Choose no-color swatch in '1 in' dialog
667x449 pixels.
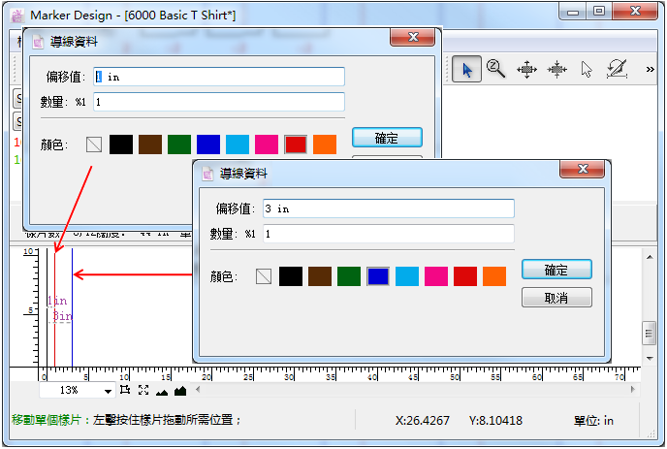click(94, 144)
